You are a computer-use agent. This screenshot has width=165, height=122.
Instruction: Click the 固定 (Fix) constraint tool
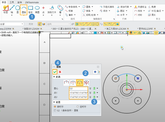click(121, 11)
